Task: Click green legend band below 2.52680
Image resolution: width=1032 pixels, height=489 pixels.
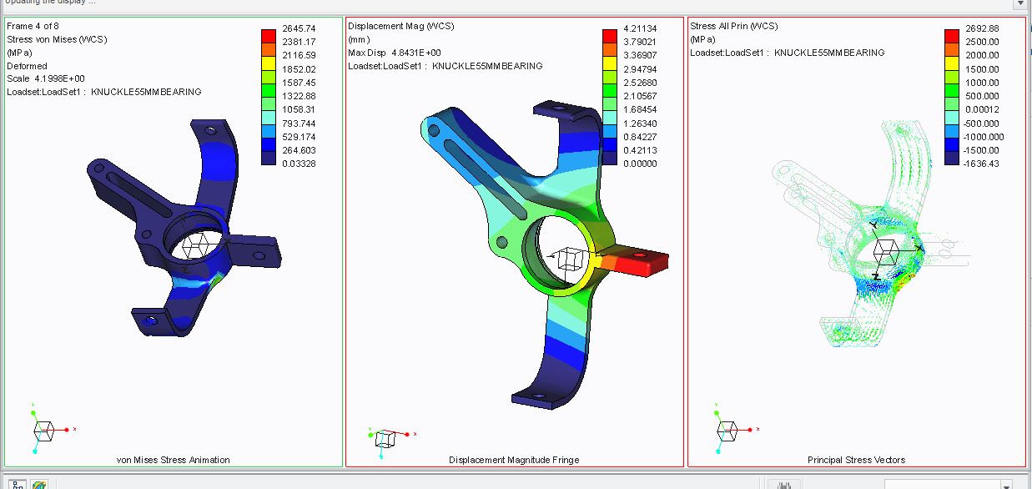Action: tap(610, 90)
